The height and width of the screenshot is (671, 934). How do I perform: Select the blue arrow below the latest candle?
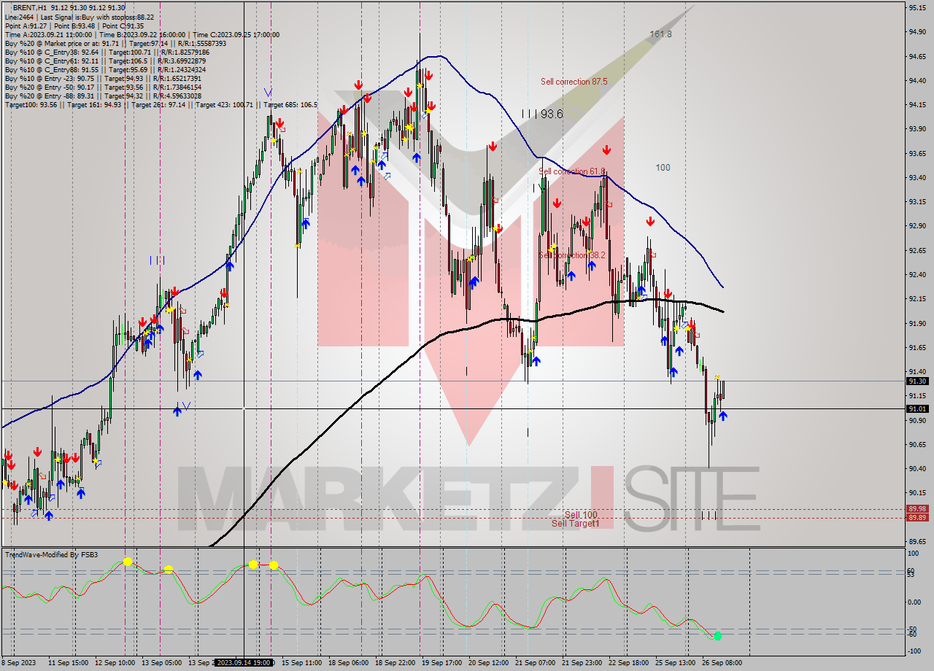[x=722, y=416]
